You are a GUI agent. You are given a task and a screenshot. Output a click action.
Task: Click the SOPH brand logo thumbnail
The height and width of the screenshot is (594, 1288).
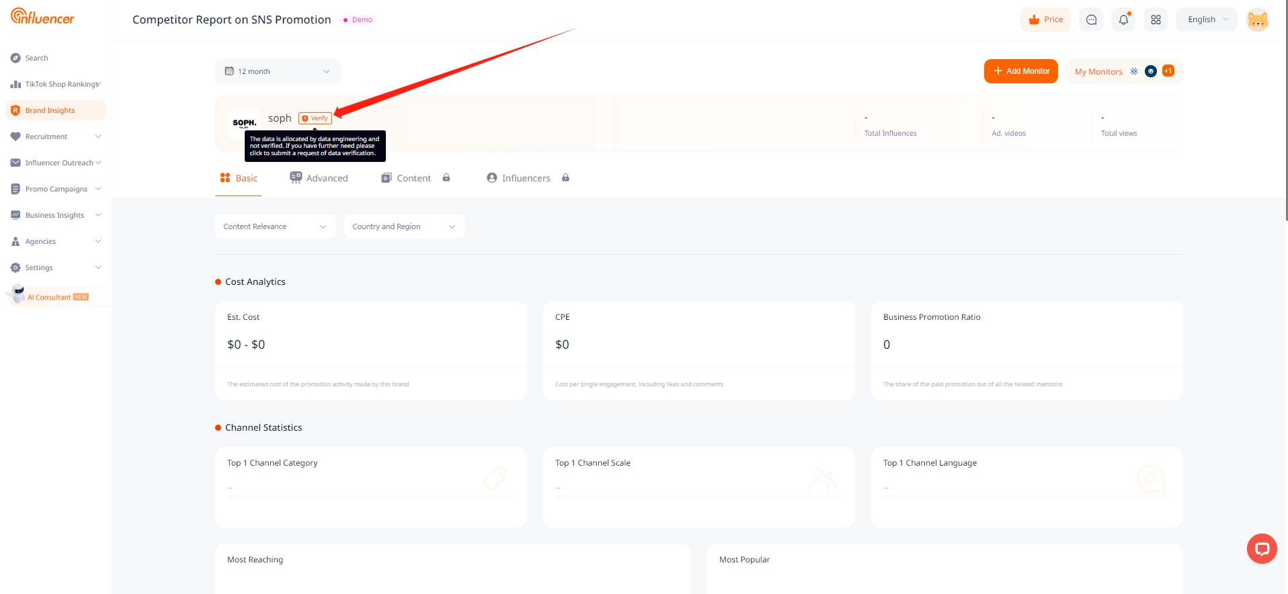point(244,123)
